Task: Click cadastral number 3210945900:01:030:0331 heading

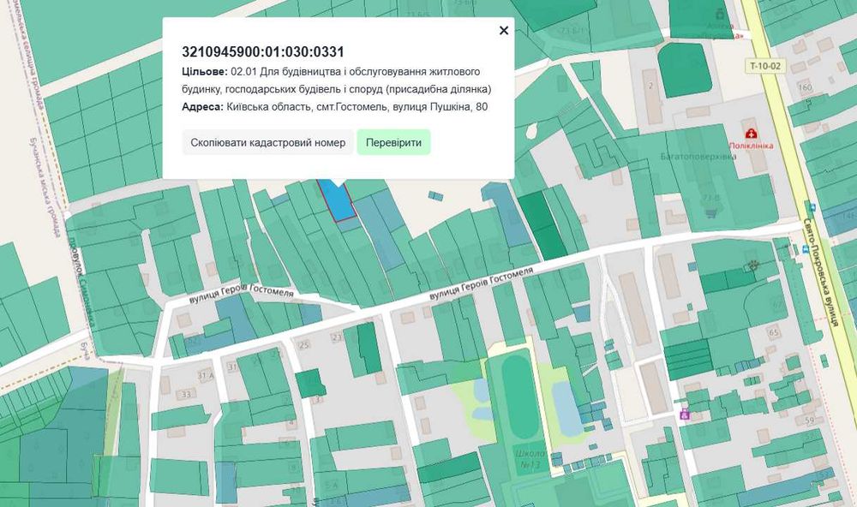Action: (263, 52)
